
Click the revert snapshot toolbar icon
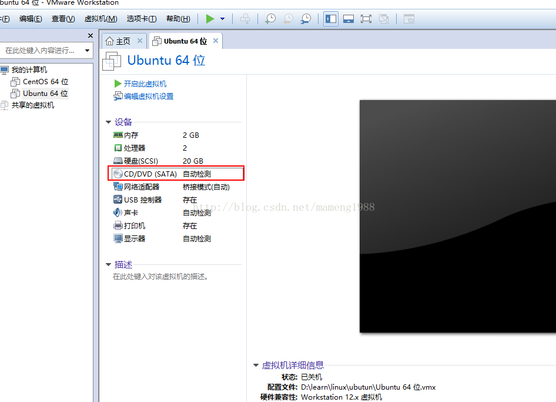288,19
